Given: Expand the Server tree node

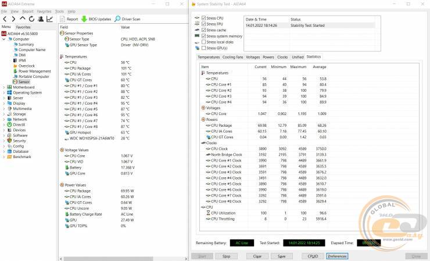Looking at the screenshot, I should pos(3,98).
